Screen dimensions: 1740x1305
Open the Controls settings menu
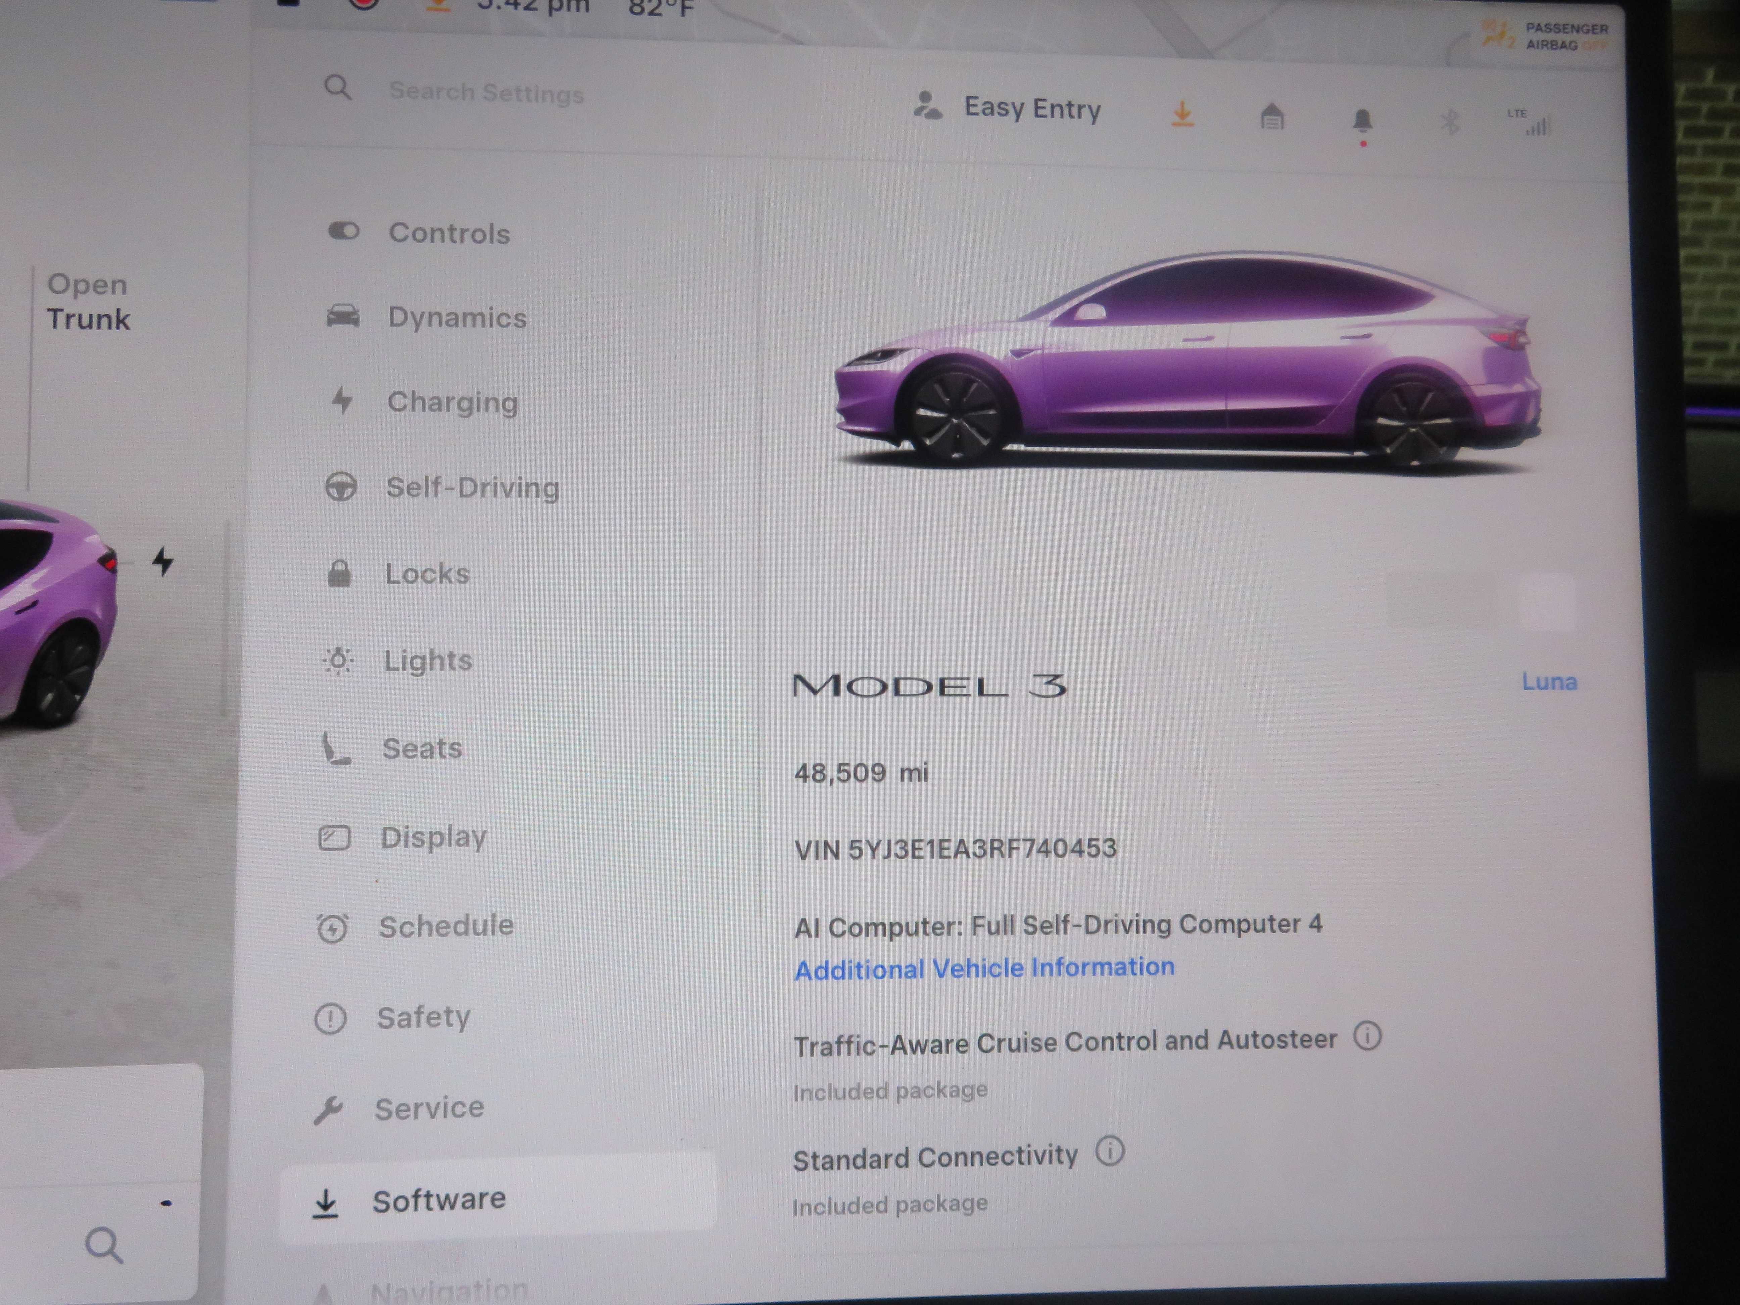click(419, 233)
